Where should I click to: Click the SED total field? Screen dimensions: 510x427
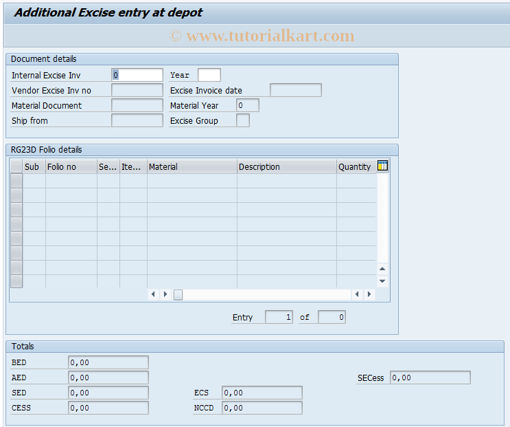(x=108, y=393)
